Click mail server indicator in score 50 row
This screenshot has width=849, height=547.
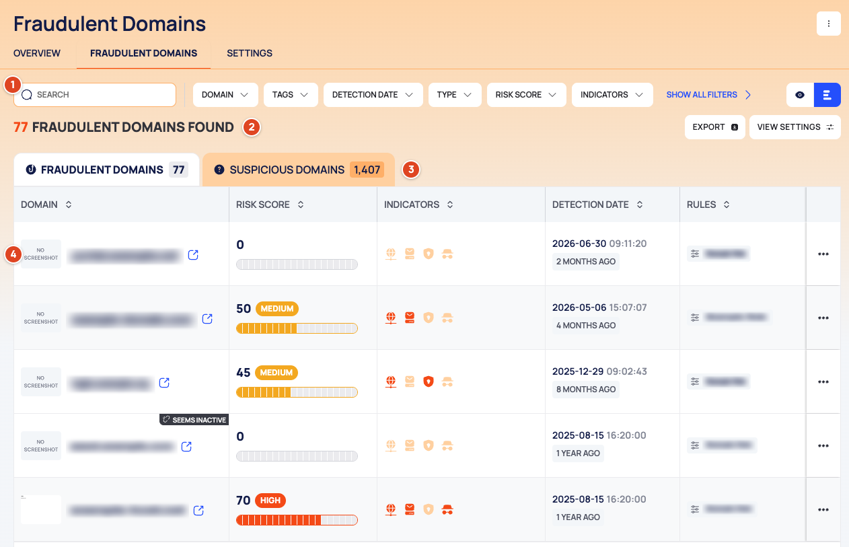409,318
